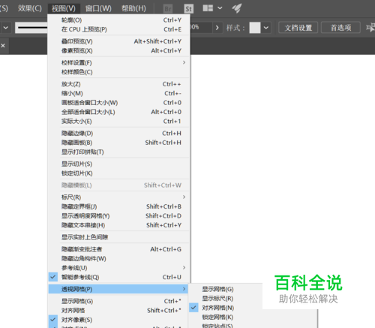The height and width of the screenshot is (328, 375).
Task: Open the 效果(C) menu
Action: point(29,8)
